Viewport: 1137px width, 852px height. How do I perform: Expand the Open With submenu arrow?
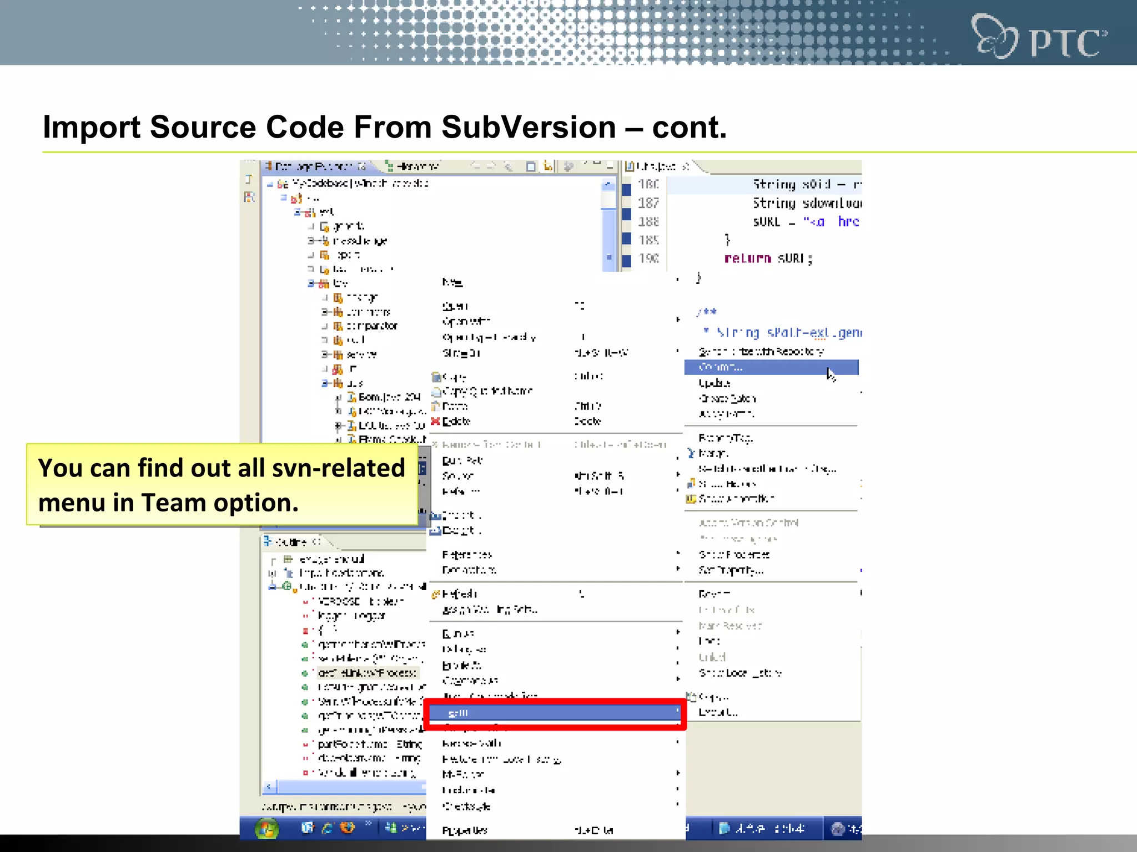pos(678,320)
